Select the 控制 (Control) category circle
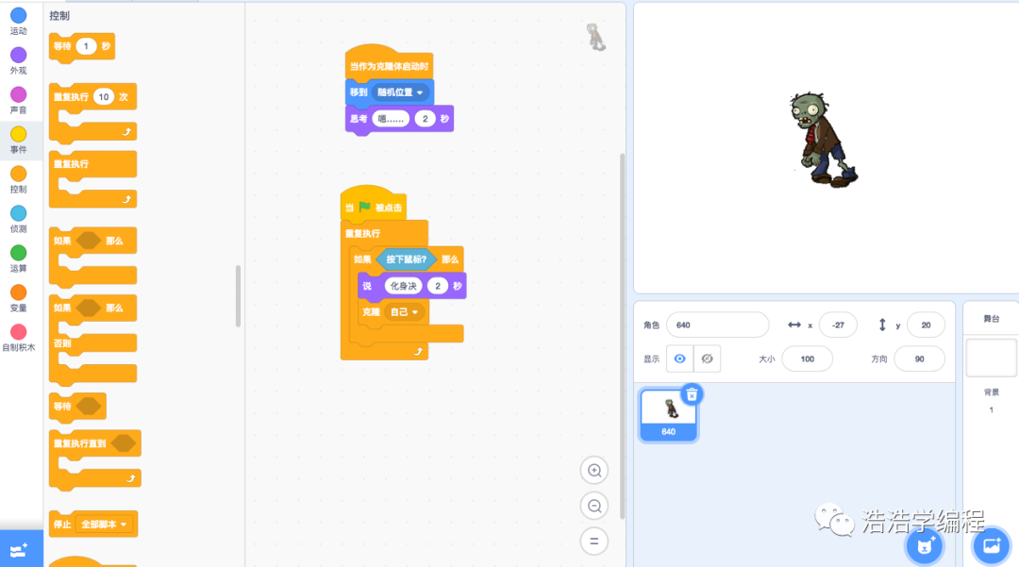 click(18, 174)
